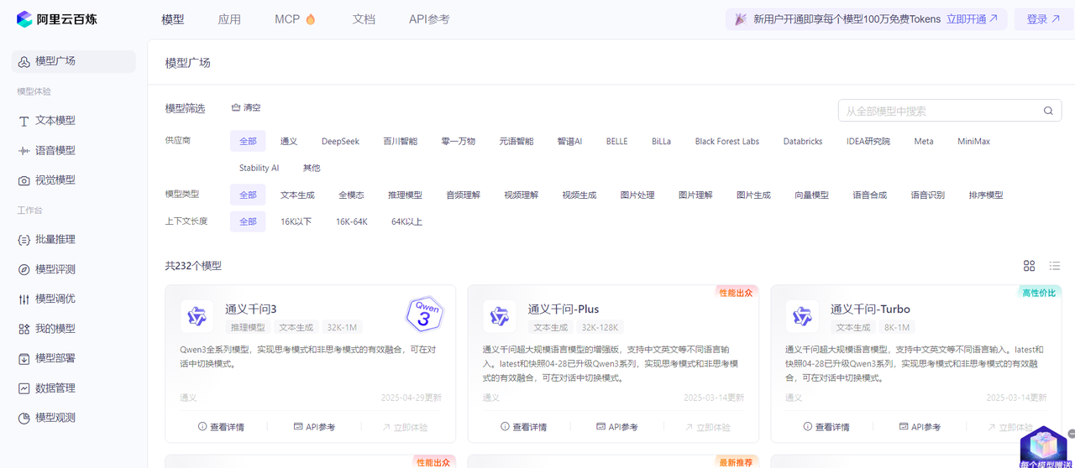The height and width of the screenshot is (468, 1075).
Task: Switch to grid view icon
Action: pos(1029,266)
